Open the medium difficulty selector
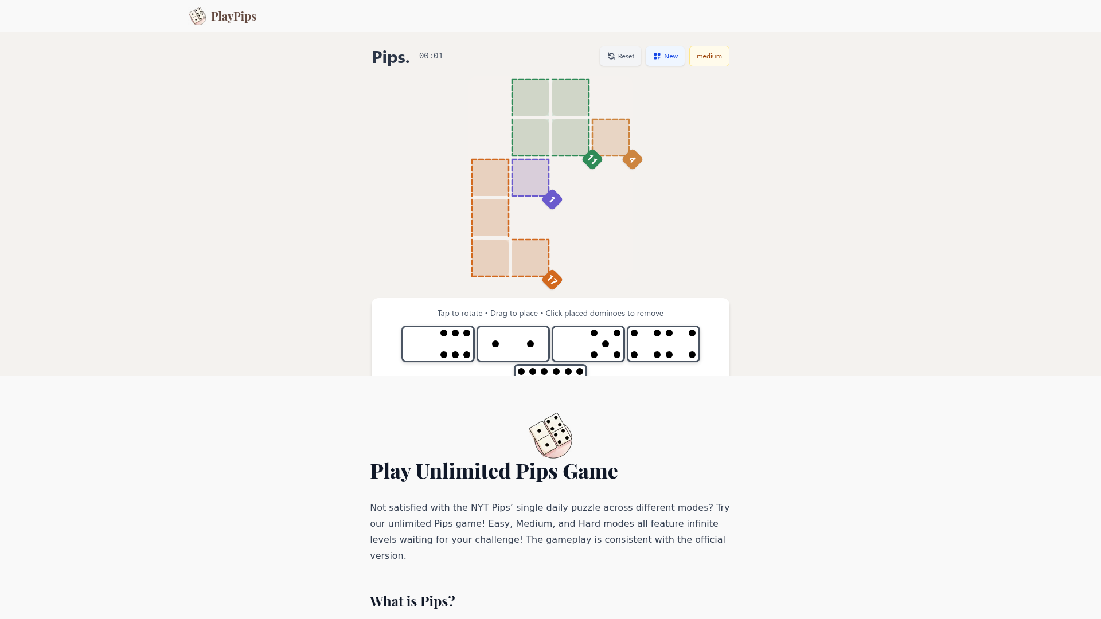The height and width of the screenshot is (619, 1101). (x=709, y=56)
